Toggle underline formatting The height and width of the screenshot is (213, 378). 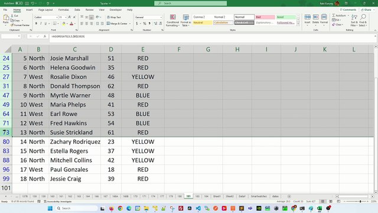coord(45,24)
